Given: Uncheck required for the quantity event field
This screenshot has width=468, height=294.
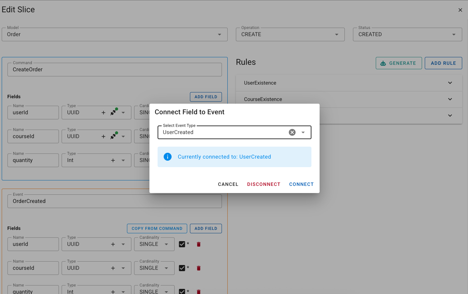Looking at the screenshot, I should pyautogui.click(x=181, y=291).
